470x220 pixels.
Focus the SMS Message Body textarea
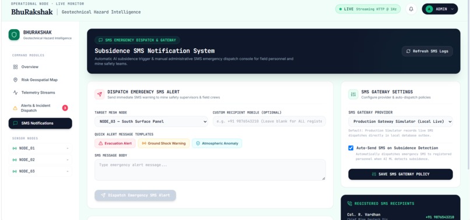210,170
